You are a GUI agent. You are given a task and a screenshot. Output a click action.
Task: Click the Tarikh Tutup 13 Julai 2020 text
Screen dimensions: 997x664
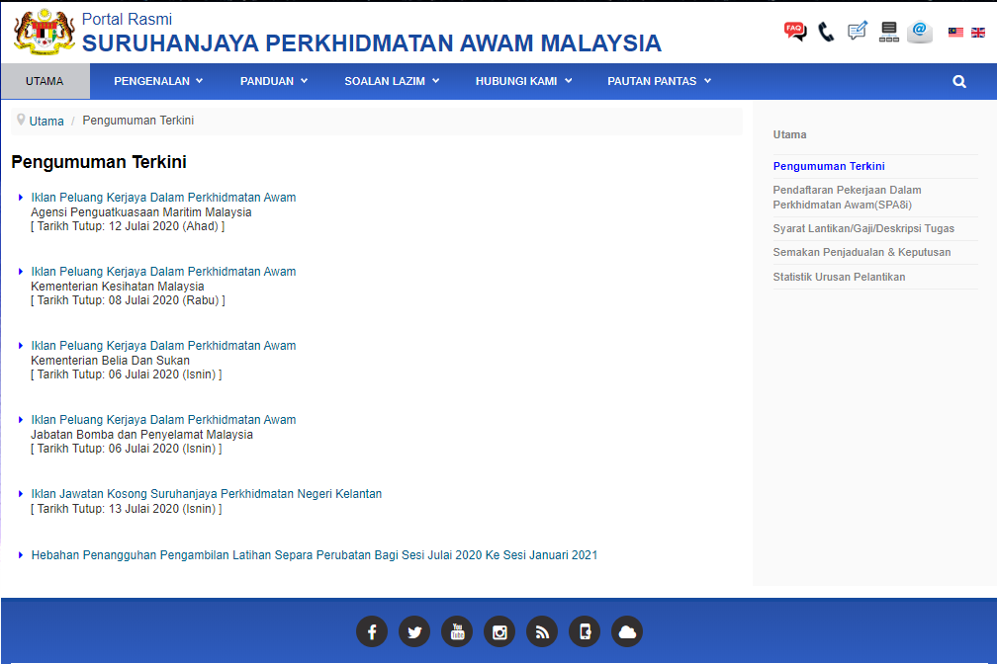[127, 509]
